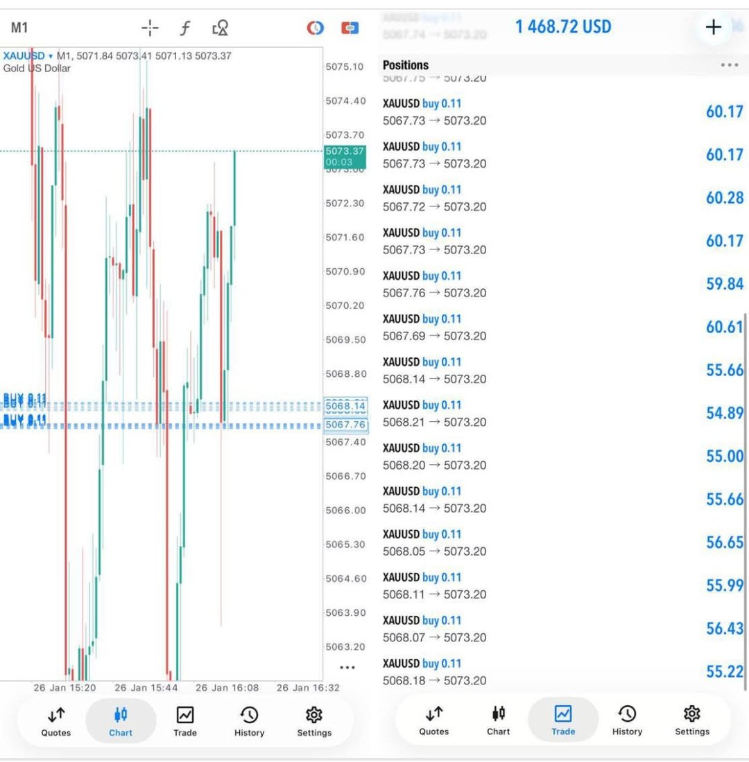Tap the red-blue circular icon in chart toolbar
Screen dimensions: 749x762
click(x=315, y=28)
